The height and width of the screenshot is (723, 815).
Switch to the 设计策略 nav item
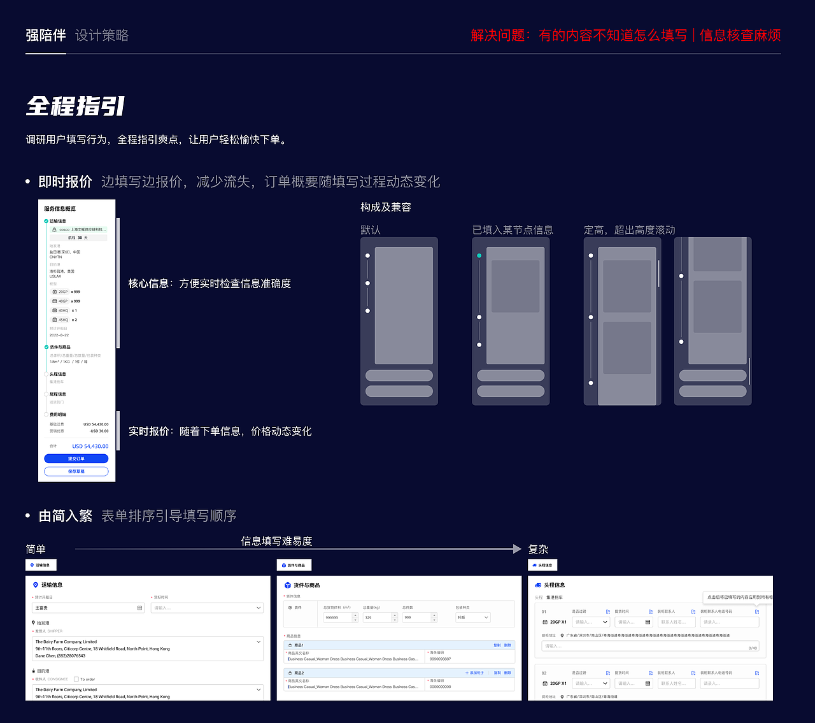[x=102, y=35]
